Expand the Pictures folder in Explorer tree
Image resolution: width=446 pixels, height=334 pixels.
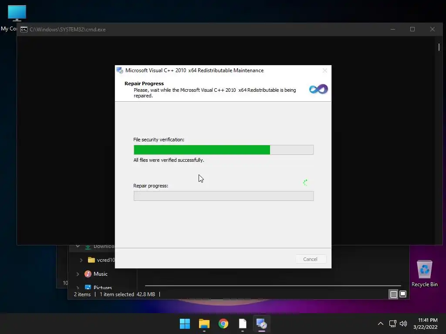pyautogui.click(x=78, y=287)
